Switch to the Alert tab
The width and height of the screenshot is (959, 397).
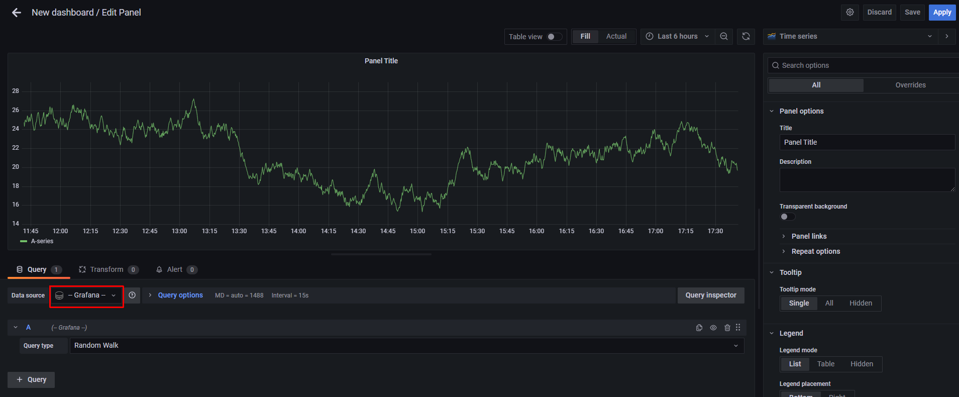(176, 270)
